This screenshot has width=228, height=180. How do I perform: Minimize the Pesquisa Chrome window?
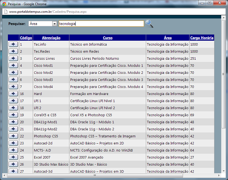coord(202,3)
